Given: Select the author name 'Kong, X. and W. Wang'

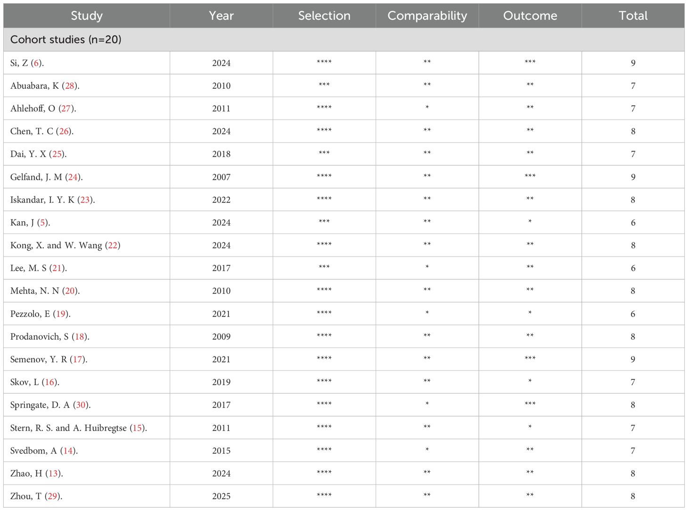Looking at the screenshot, I should (56, 245).
